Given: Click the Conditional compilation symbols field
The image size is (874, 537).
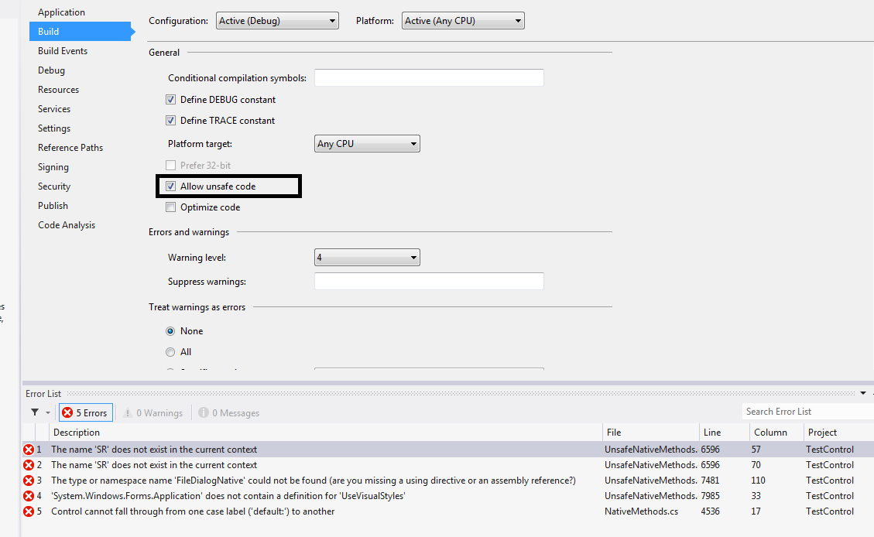Looking at the screenshot, I should 429,78.
